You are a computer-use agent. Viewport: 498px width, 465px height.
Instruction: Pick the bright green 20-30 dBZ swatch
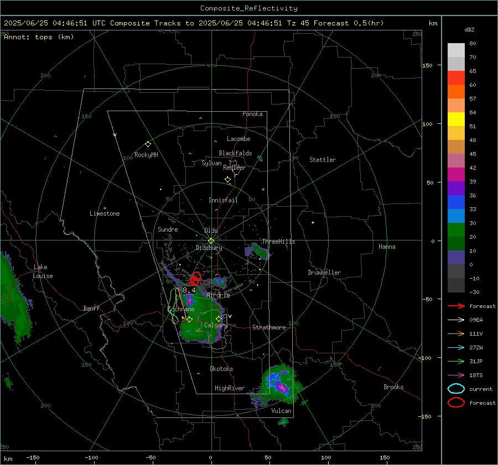click(456, 230)
